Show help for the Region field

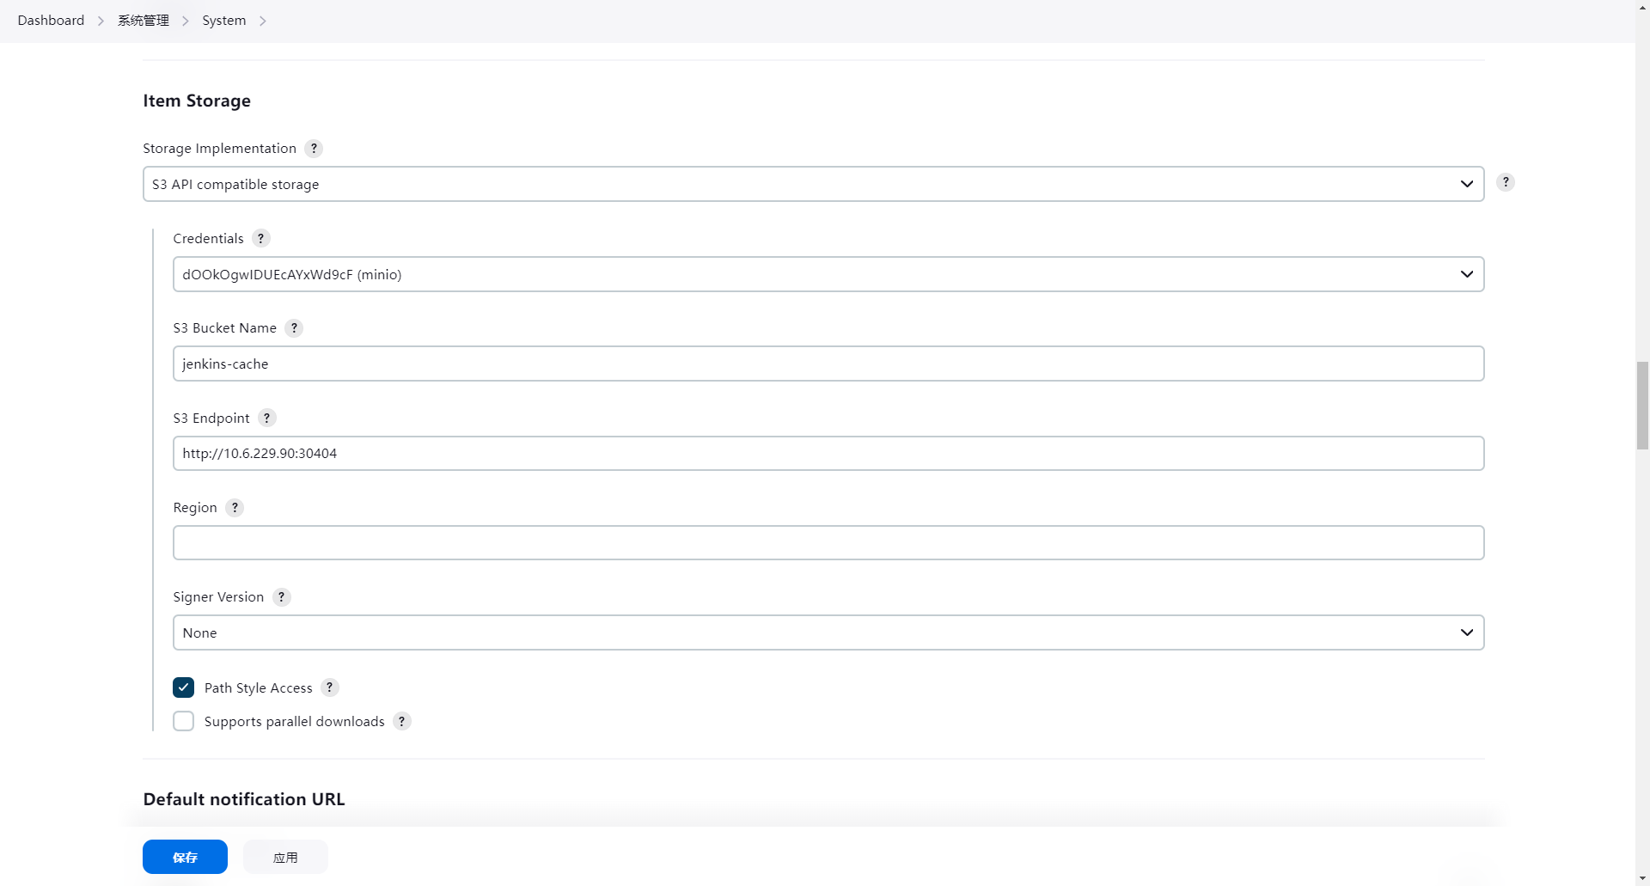pos(234,507)
